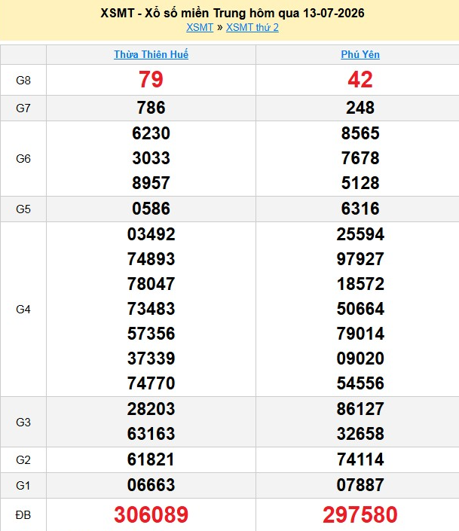Select G6 number 8565
459x531 pixels.
pos(360,133)
